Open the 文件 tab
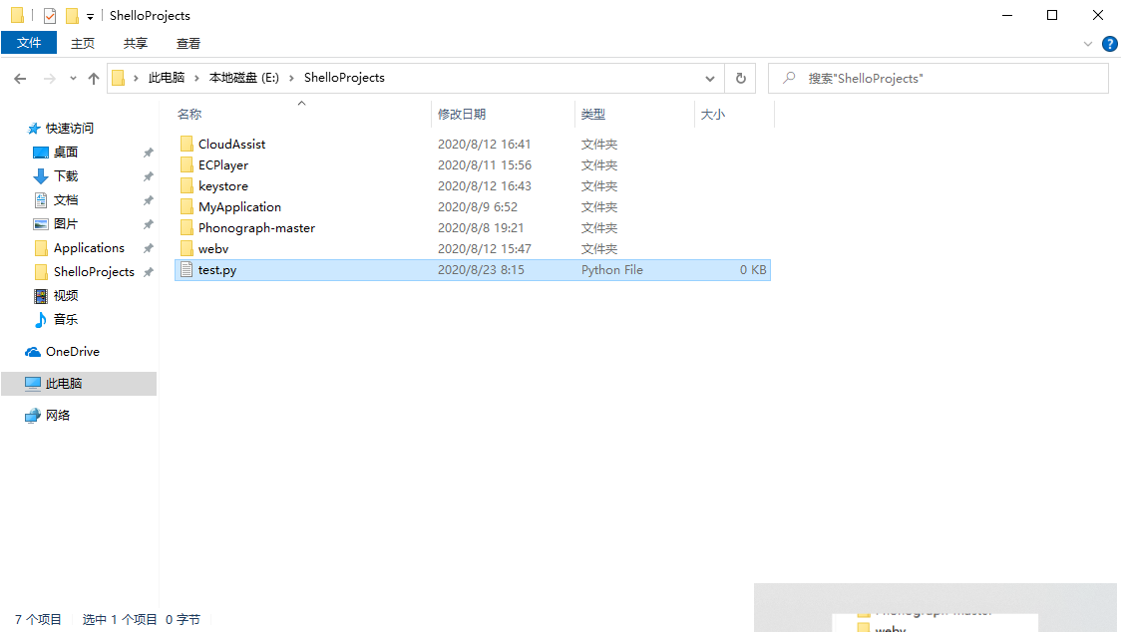The height and width of the screenshot is (632, 1122). tap(29, 43)
